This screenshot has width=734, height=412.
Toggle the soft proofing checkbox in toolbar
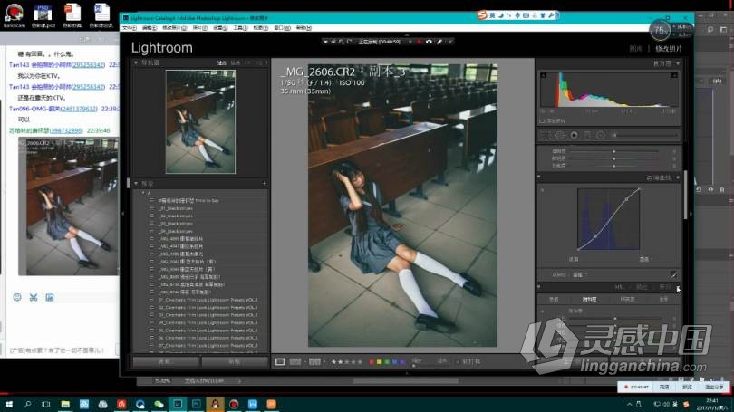[458, 361]
